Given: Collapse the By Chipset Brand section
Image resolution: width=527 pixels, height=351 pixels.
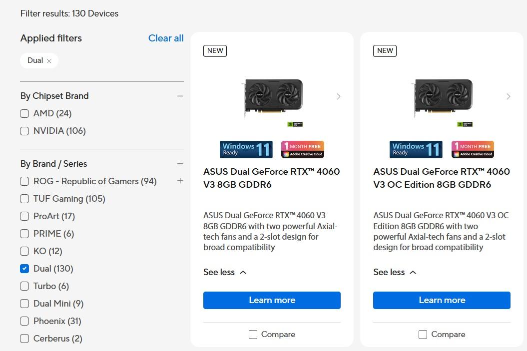Looking at the screenshot, I should (180, 96).
